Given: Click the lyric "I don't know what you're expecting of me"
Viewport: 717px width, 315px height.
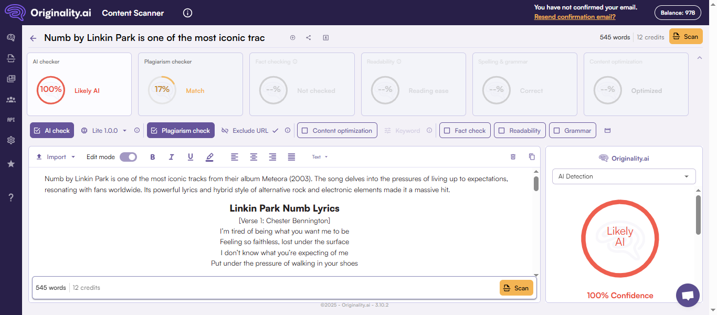Looking at the screenshot, I should 284,253.
